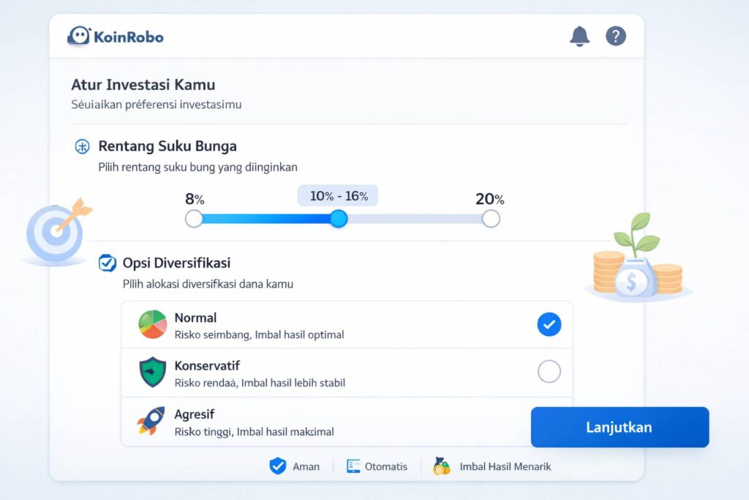Screen dimensions: 749x500
Task: Click the KoinRobo brand name link
Action: click(x=128, y=36)
